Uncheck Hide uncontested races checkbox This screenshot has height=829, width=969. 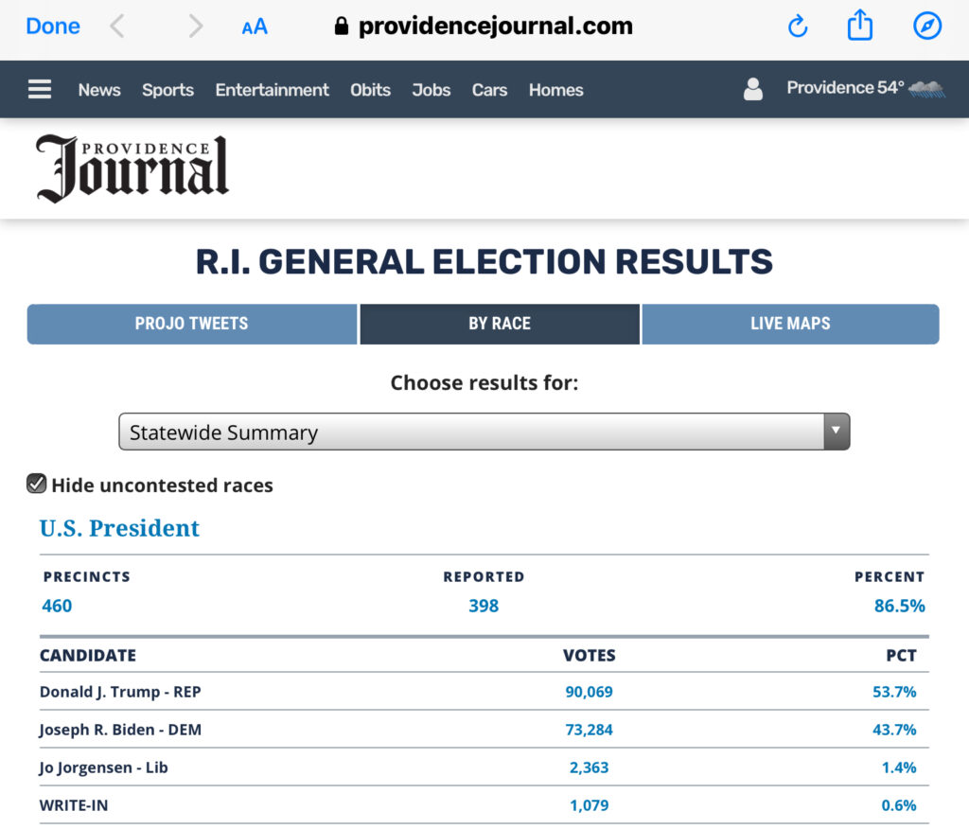tap(37, 484)
